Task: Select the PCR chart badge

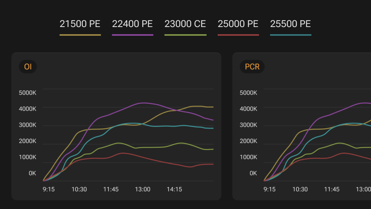Action: pyautogui.click(x=252, y=67)
